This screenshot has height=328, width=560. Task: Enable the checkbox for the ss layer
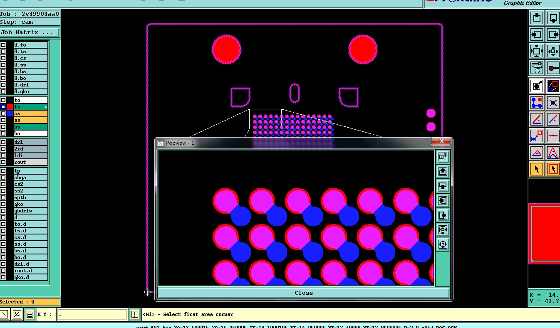point(3,120)
